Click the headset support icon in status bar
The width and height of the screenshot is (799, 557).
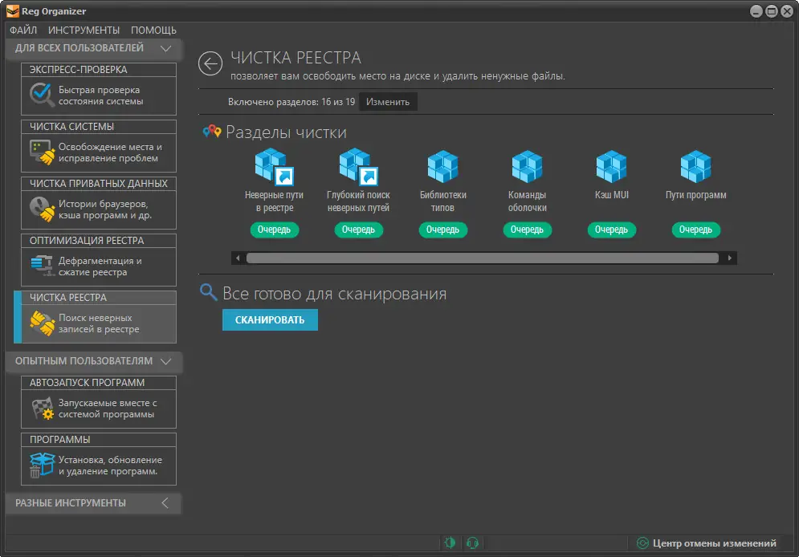(472, 543)
